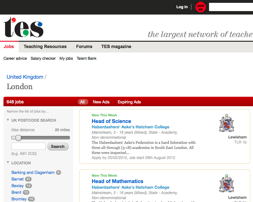Viewport: 253px width, 202px height.
Task: Open the Head of Science school crest
Action: (226, 123)
